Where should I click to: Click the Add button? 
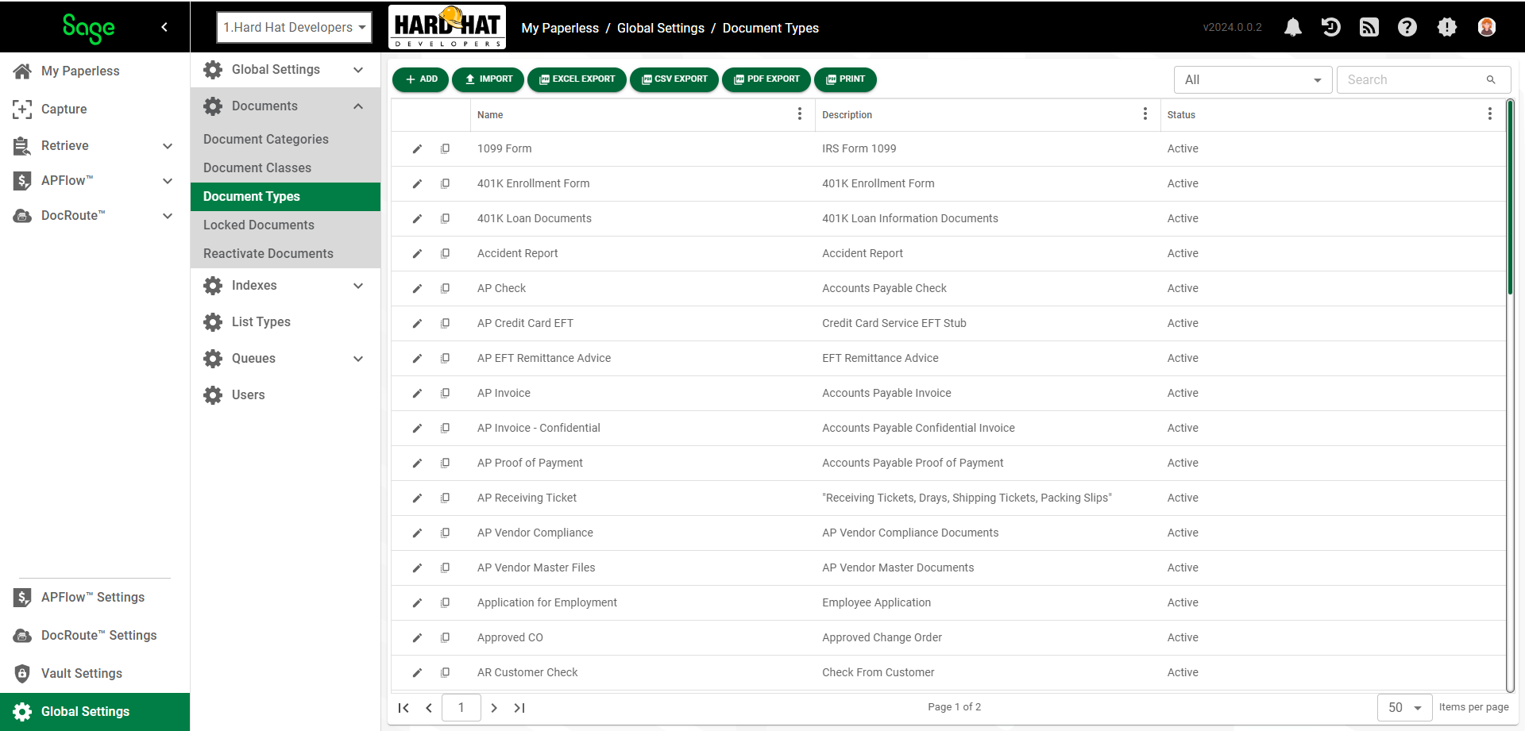[421, 79]
